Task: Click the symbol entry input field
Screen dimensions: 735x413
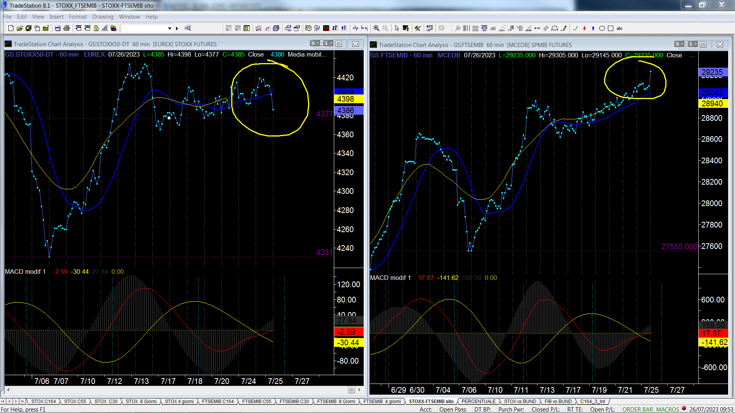Action: click(144, 28)
